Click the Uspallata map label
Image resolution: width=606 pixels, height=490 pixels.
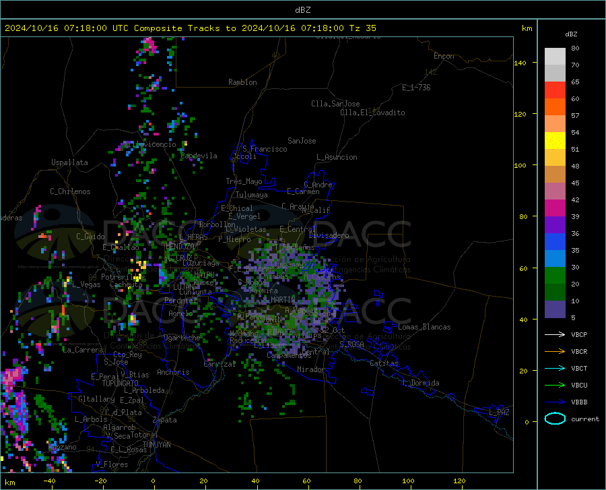(69, 162)
